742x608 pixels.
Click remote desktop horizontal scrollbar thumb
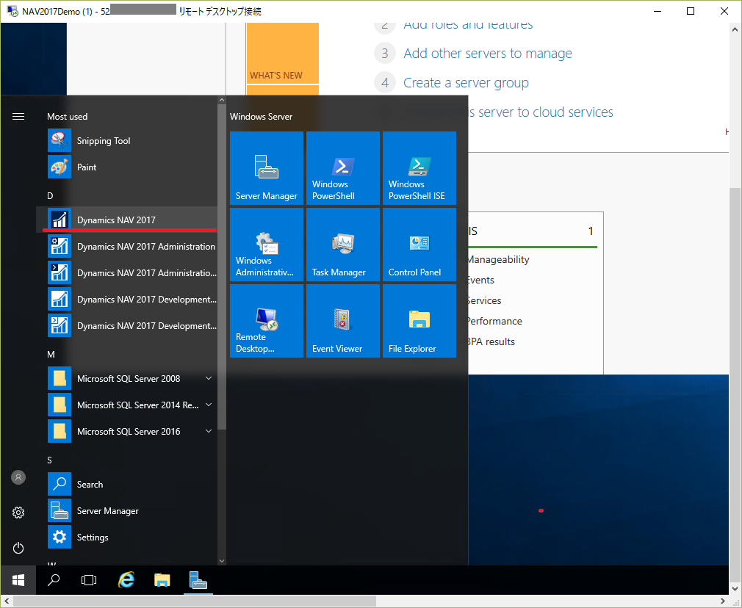[195, 601]
